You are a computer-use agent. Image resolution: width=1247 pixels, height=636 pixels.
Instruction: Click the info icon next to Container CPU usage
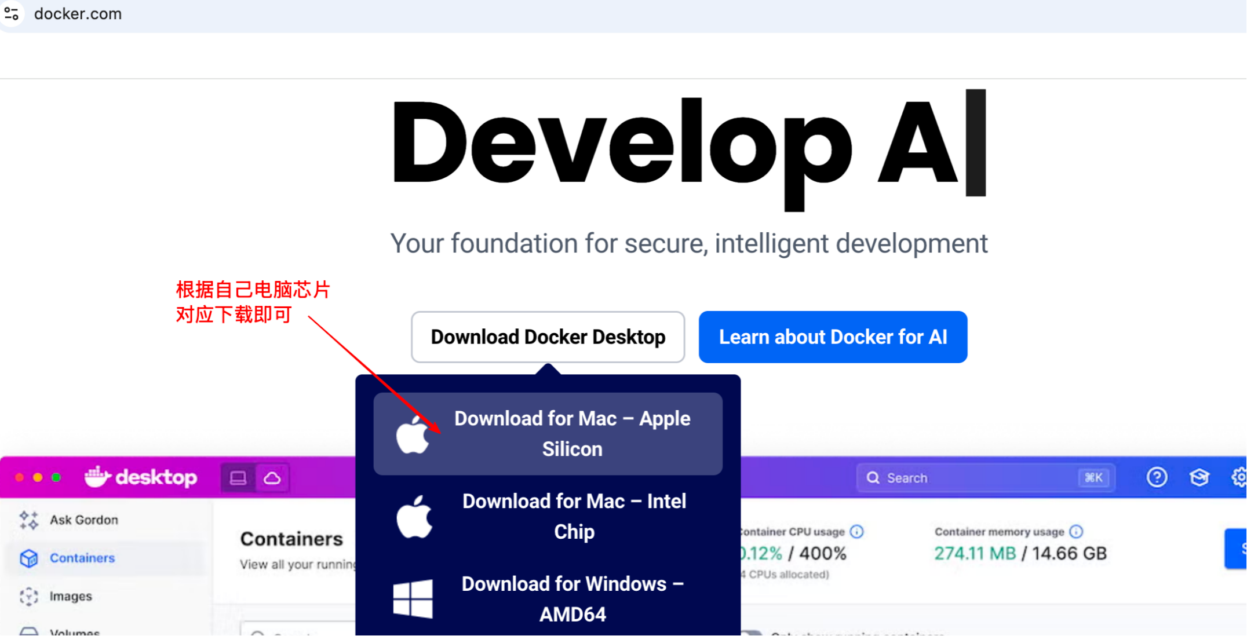pyautogui.click(x=856, y=532)
